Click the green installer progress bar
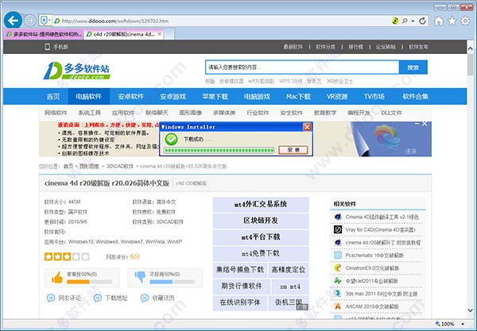 pos(219,150)
